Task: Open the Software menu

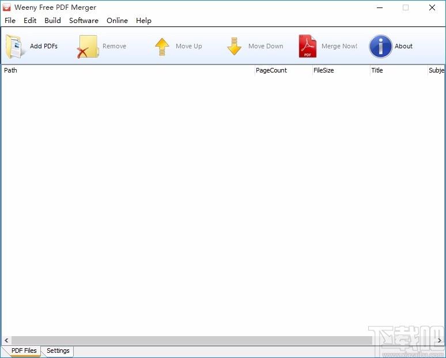Action: 84,21
